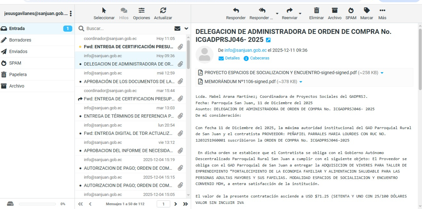Click the Buscar search field
This screenshot has height=209, width=422.
(x=128, y=28)
